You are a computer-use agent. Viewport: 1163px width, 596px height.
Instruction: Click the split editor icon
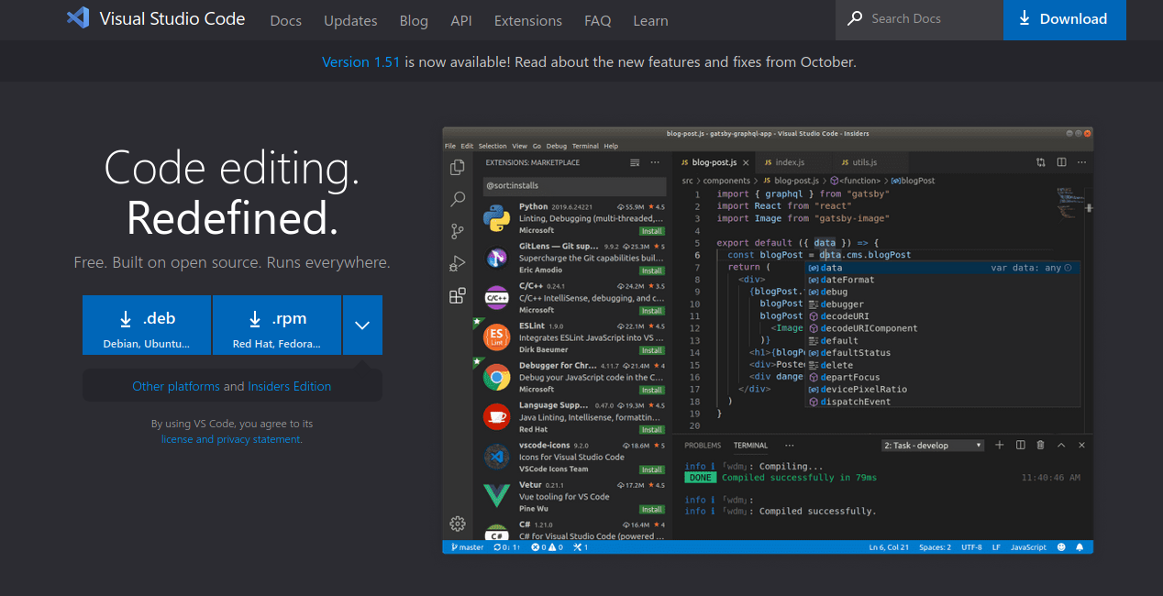(x=1061, y=162)
